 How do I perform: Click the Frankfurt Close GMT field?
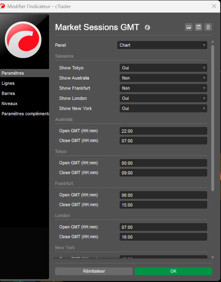(163, 205)
